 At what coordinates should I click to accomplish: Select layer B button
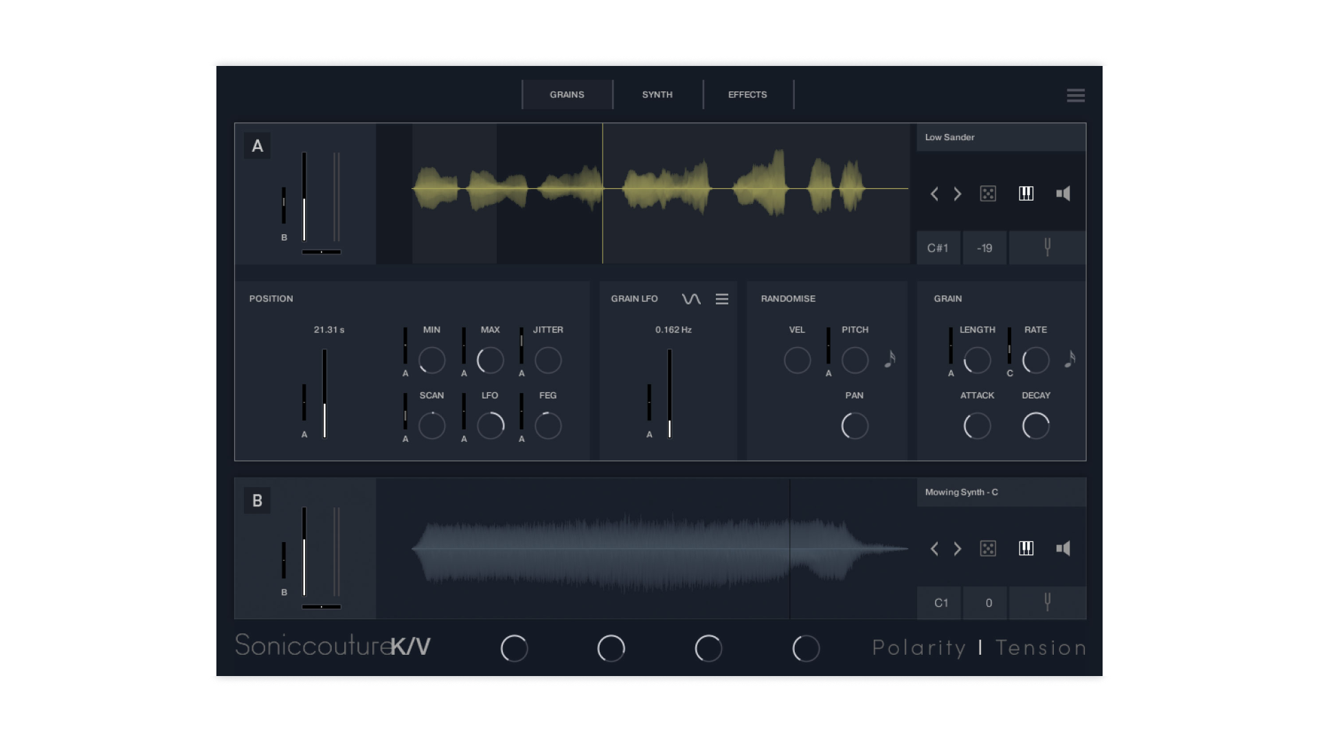coord(257,501)
